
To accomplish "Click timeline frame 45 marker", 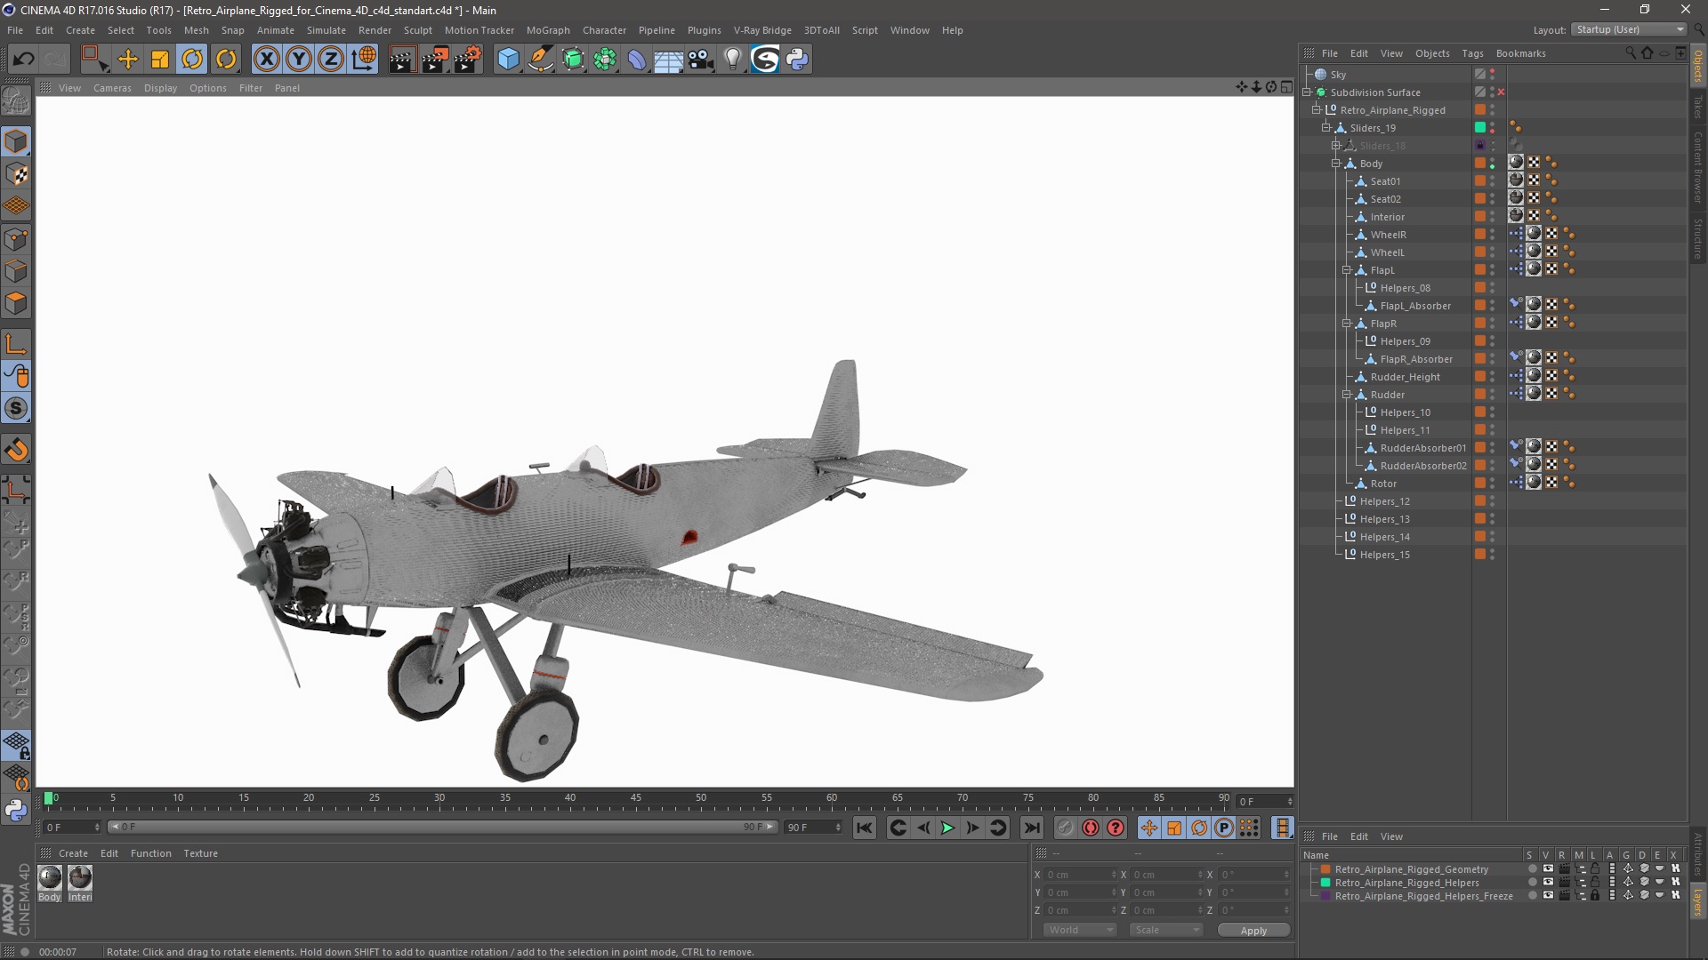I will (635, 799).
